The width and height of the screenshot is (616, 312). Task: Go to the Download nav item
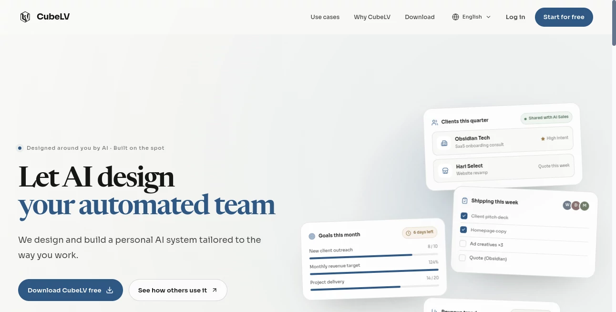pyautogui.click(x=420, y=17)
